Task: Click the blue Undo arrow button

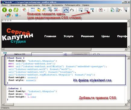Action: (66, 10)
